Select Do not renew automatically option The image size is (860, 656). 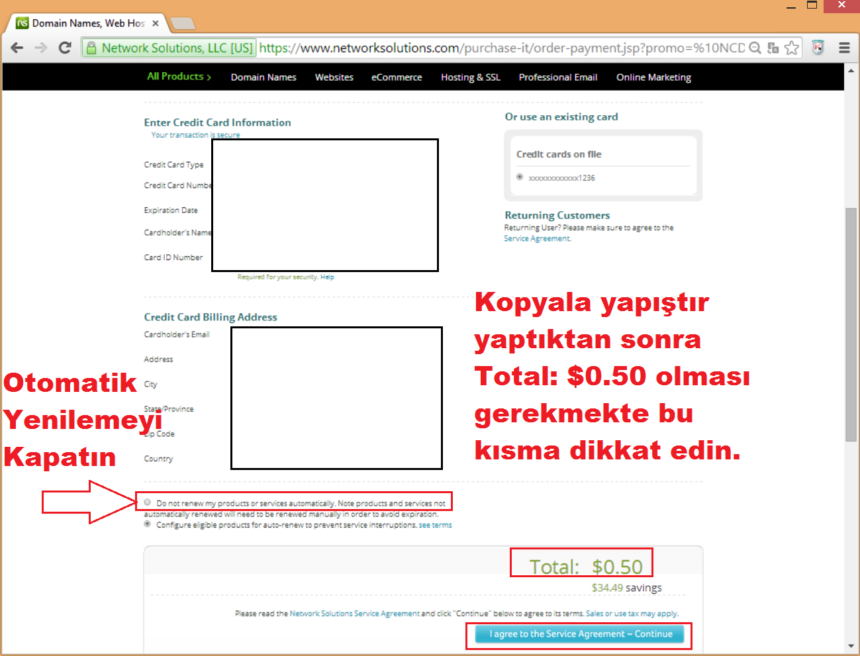[147, 502]
